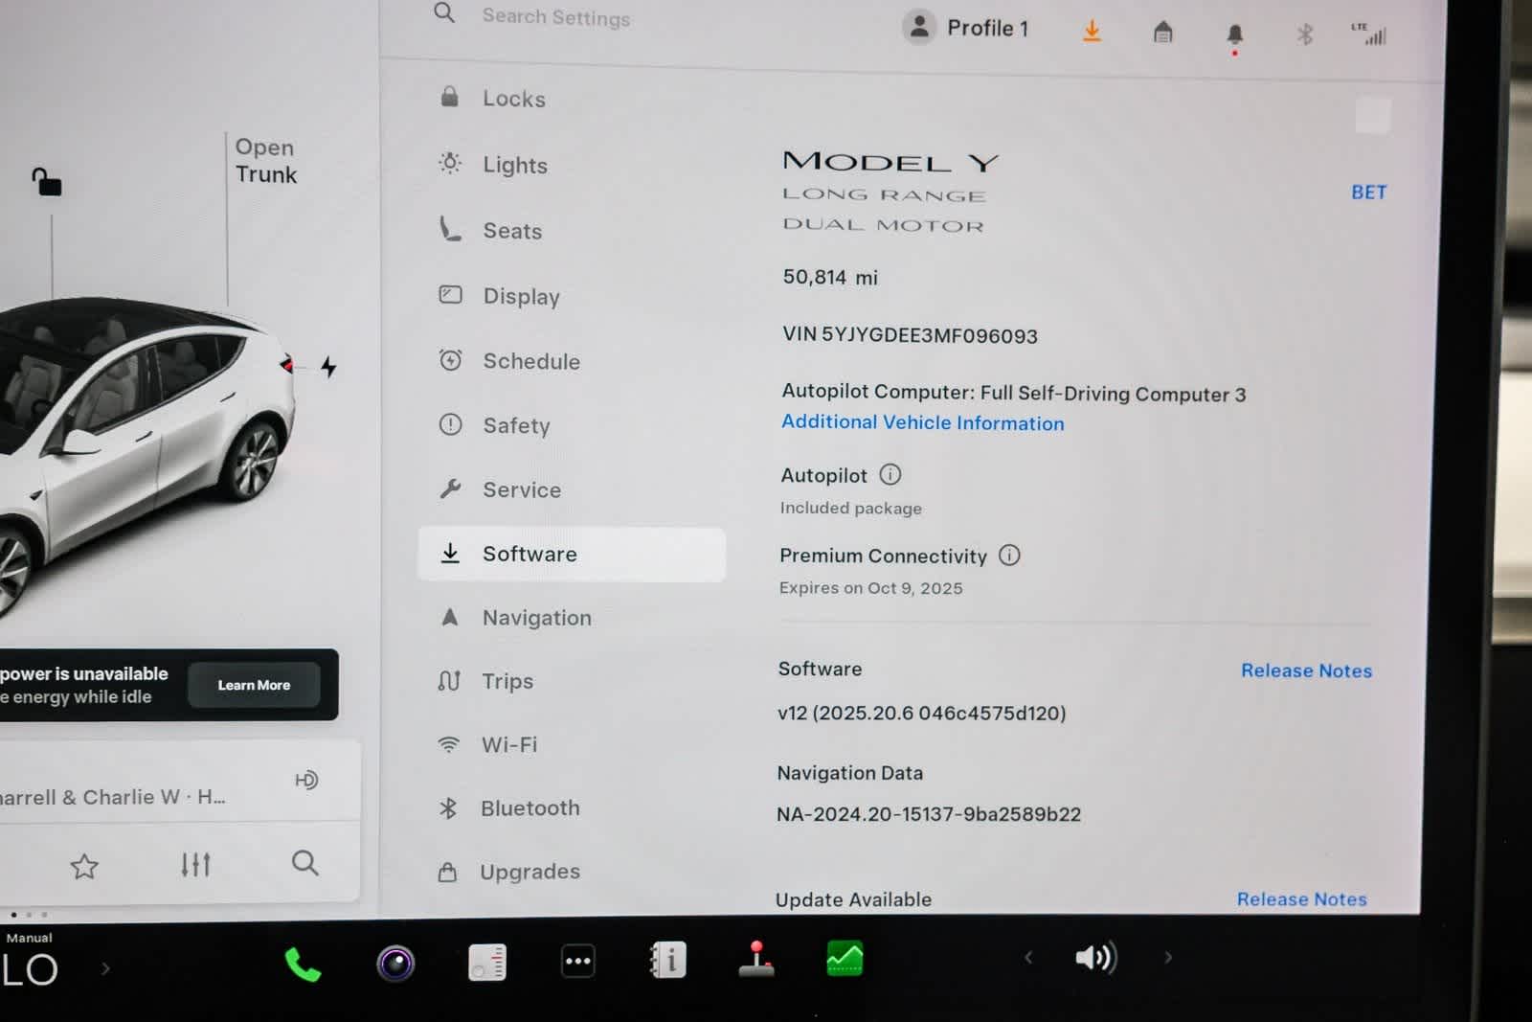The image size is (1532, 1022).
Task: Tap the software version v12 (2025.20.6 046c4575d120)
Action: point(921,713)
